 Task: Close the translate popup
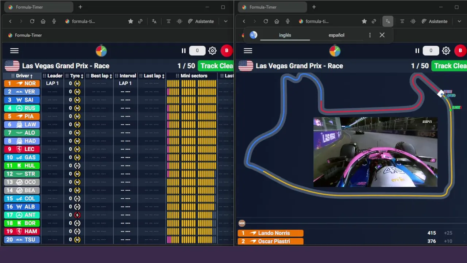(x=382, y=35)
